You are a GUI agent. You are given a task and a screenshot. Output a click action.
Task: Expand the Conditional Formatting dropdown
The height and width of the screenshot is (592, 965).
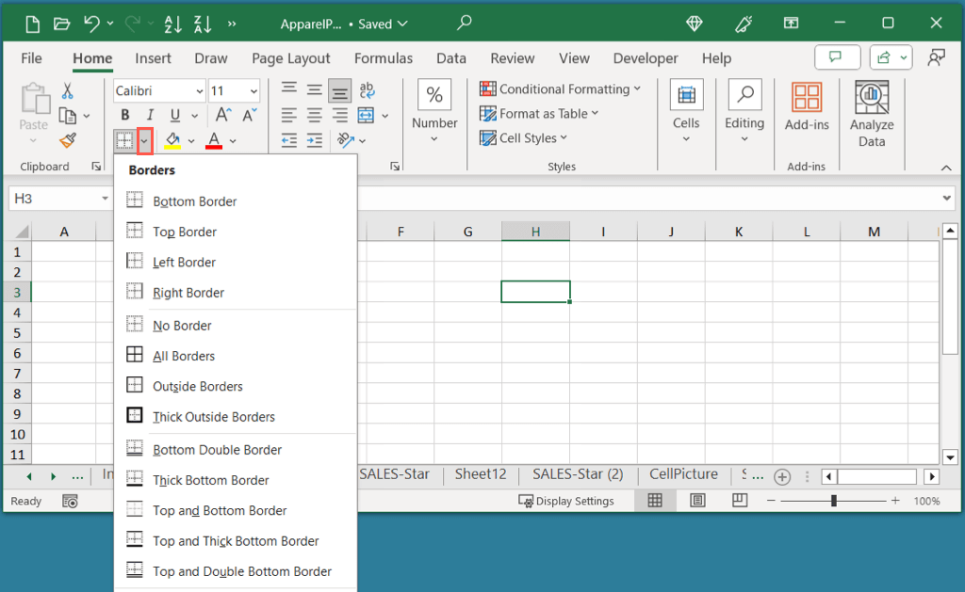(561, 89)
